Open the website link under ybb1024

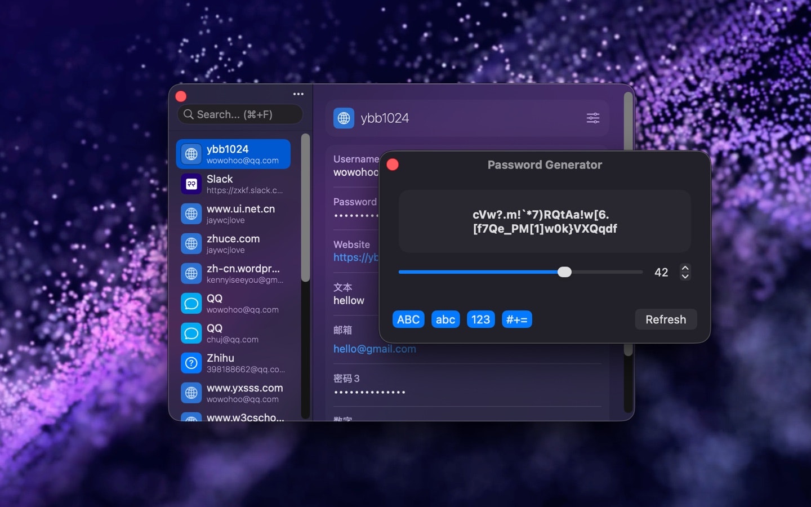(x=357, y=257)
